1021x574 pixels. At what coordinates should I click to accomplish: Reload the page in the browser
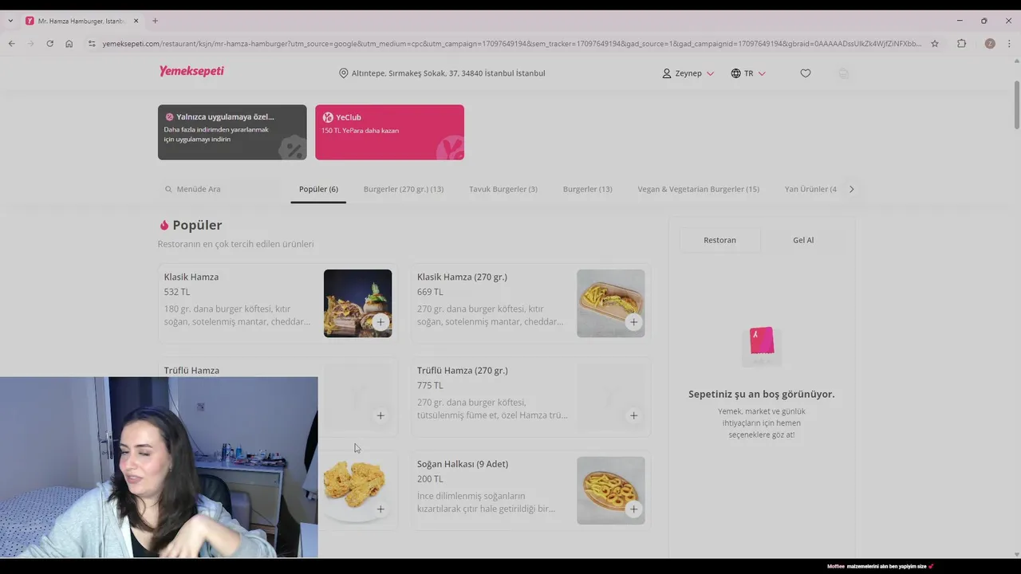(49, 44)
